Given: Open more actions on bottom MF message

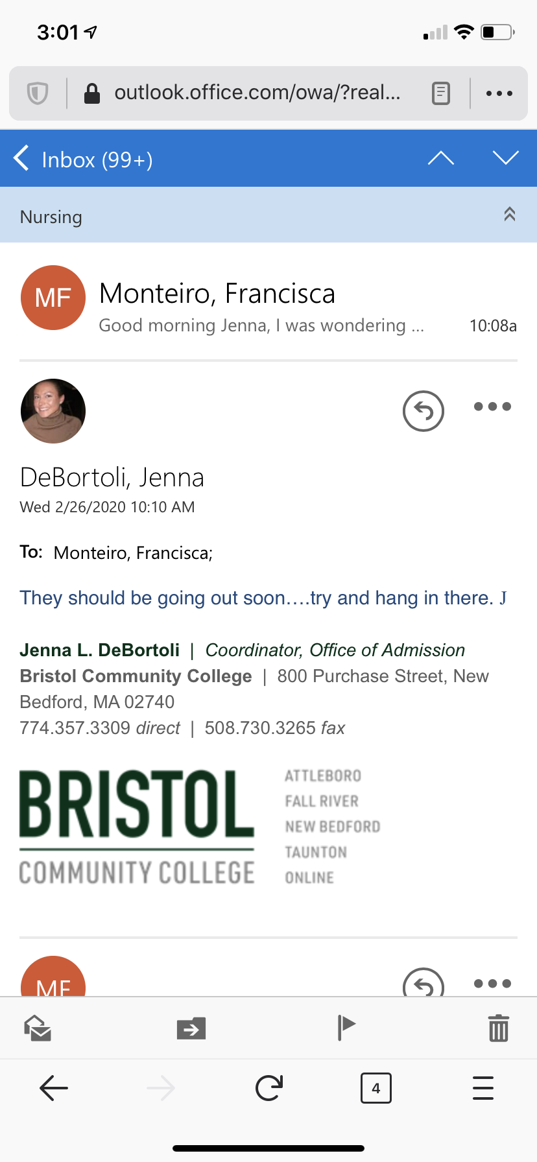Looking at the screenshot, I should tap(493, 984).
